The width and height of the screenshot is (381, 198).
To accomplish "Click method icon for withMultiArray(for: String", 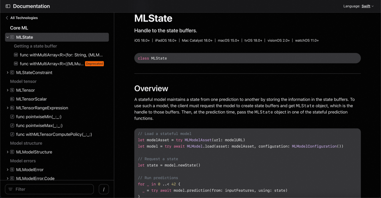I will [16, 55].
